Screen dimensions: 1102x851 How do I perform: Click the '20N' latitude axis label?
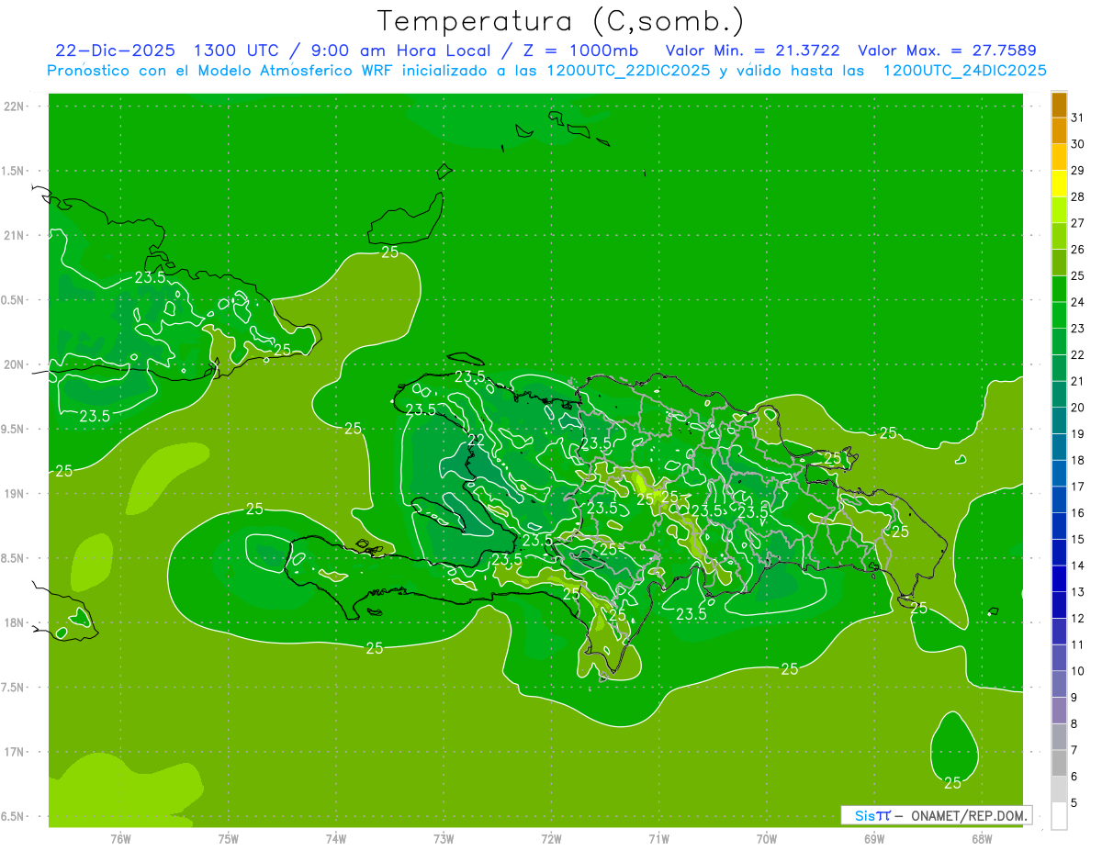point(13,364)
